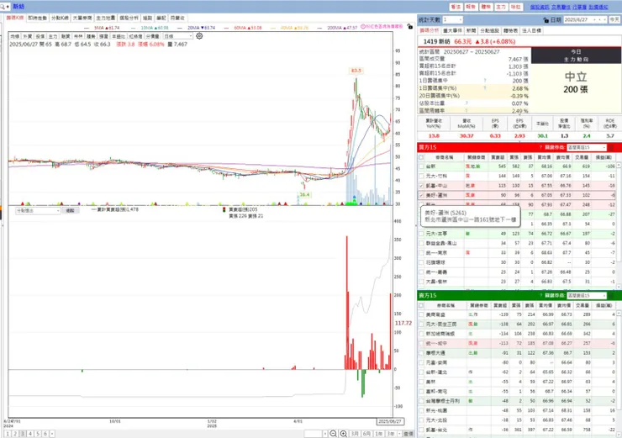Click the 體檢 button in the top bar
The image size is (622, 438).
click(x=486, y=7)
